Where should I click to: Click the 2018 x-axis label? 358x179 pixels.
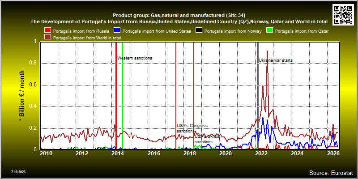tap(190, 153)
